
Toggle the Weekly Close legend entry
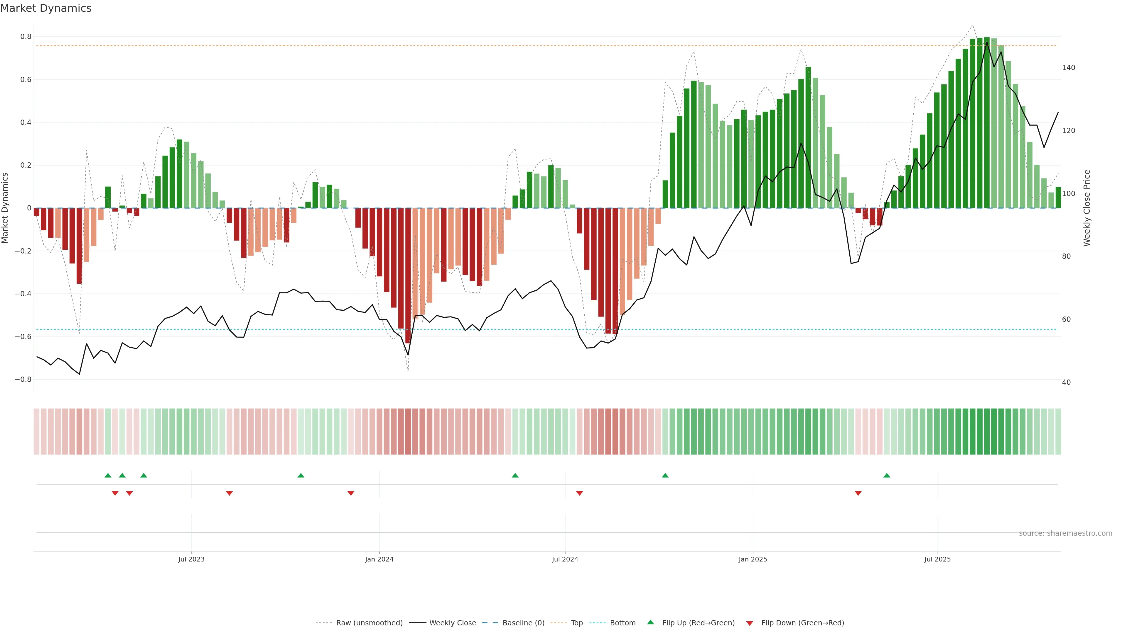452,622
